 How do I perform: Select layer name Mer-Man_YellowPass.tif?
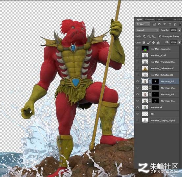click(x=162, y=68)
